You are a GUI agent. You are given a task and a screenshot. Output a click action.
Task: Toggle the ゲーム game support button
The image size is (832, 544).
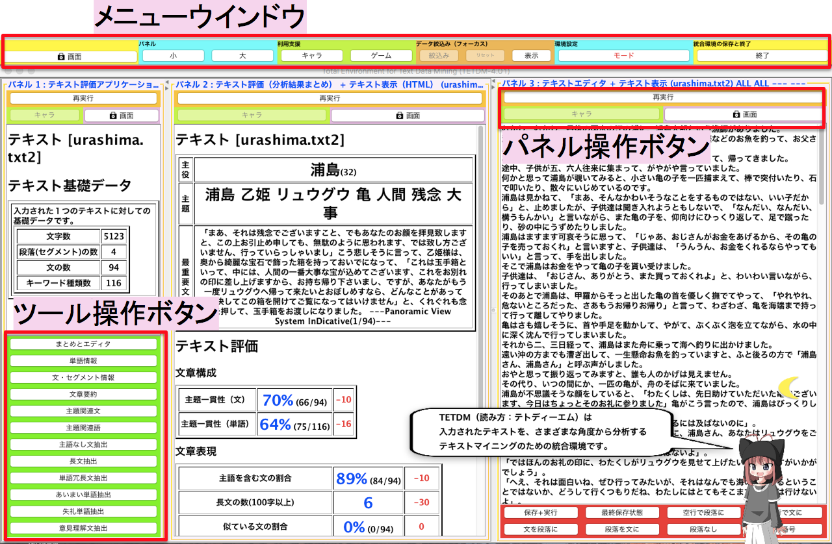[381, 56]
